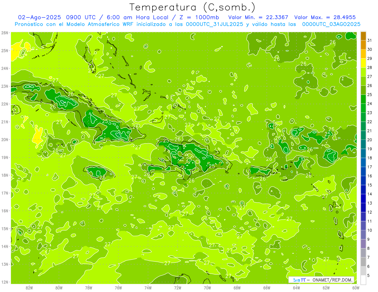
Task: Click the '78W' longitude axis label
Action: pyautogui.click(x=89, y=288)
